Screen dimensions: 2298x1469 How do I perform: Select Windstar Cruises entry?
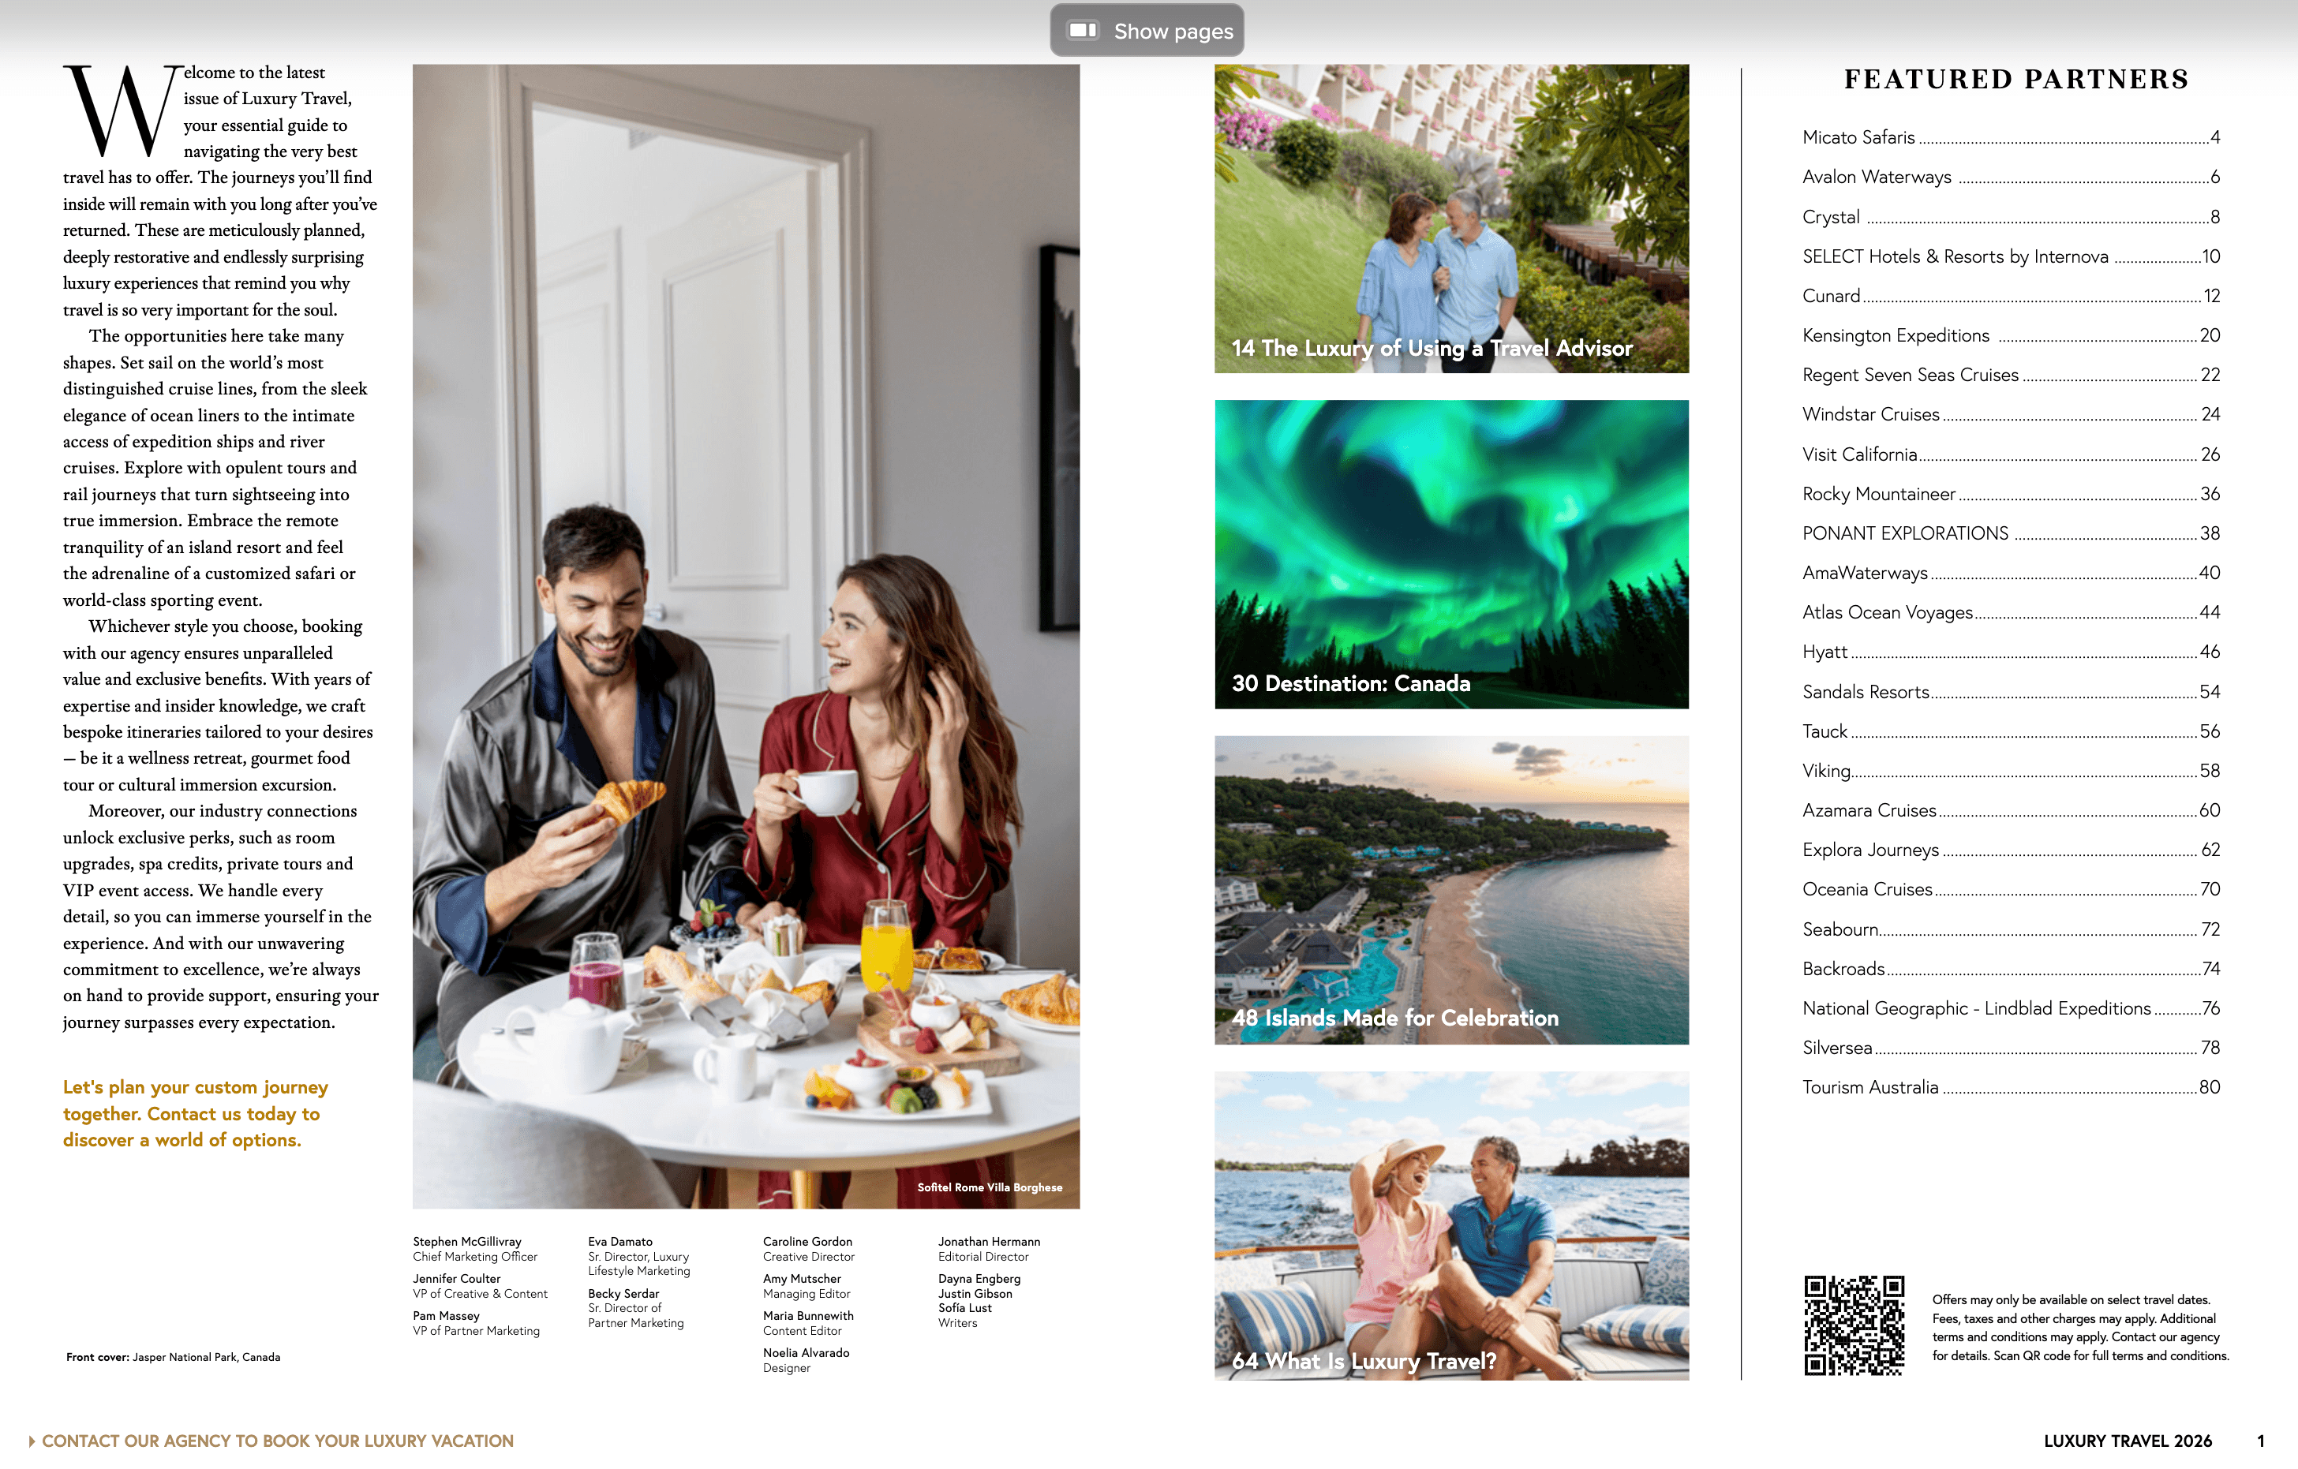click(x=2011, y=414)
